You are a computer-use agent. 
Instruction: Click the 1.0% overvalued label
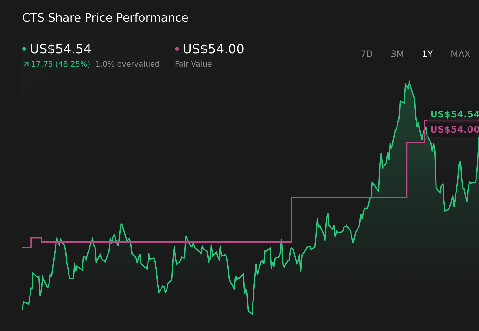(x=128, y=64)
